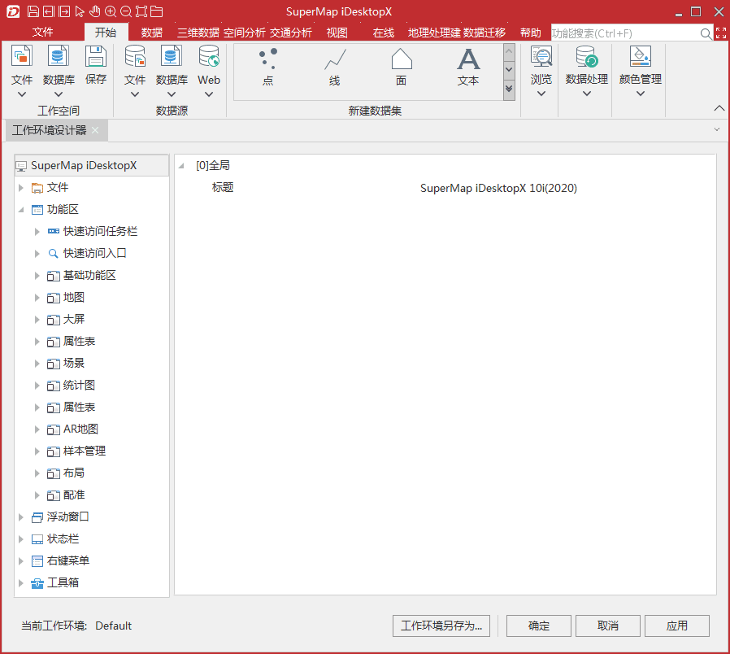The image size is (730, 654).
Task: Open the Web datasource dropdown arrow
Action: coord(209,94)
